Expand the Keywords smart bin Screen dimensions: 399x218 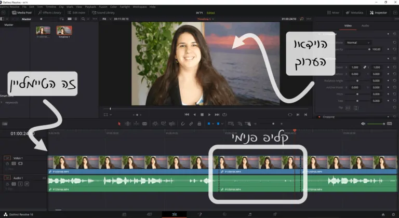[2, 103]
